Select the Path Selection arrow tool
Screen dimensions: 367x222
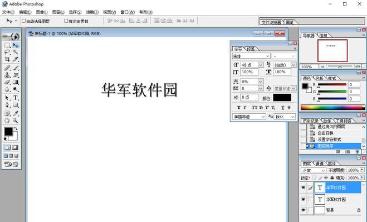7,98
